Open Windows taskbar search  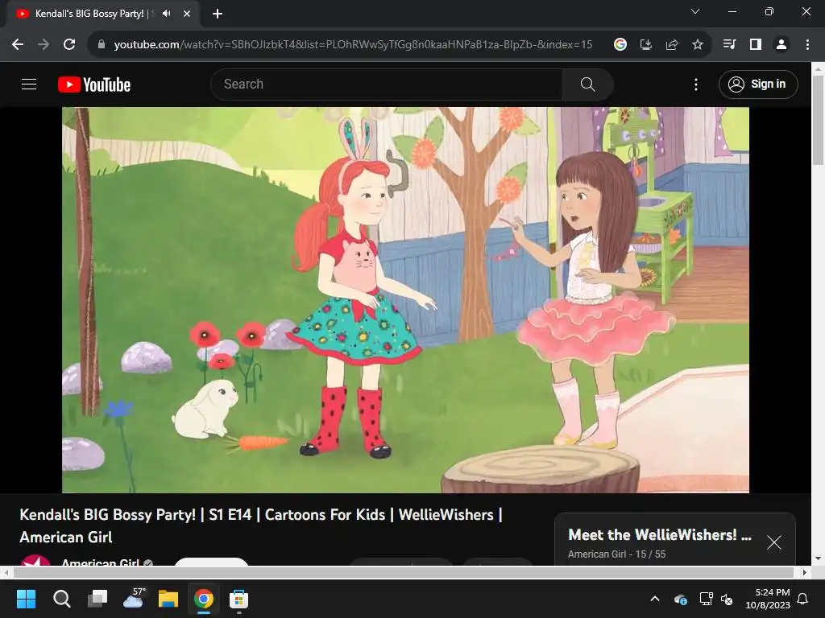61,599
